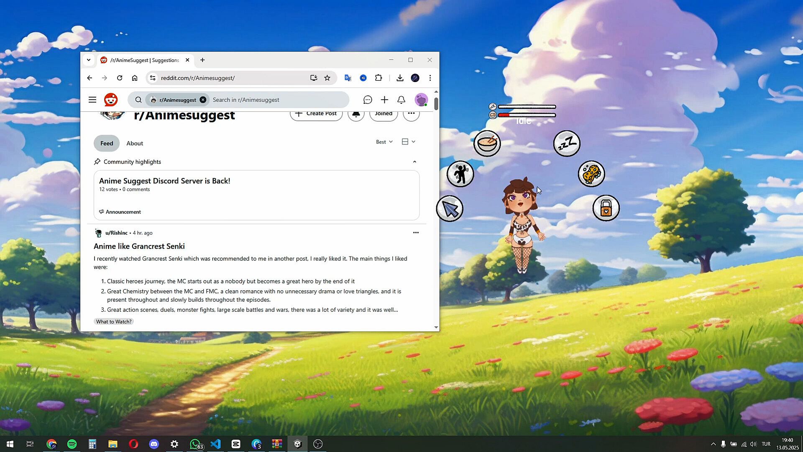Open the card view layout dropdown

(x=408, y=142)
